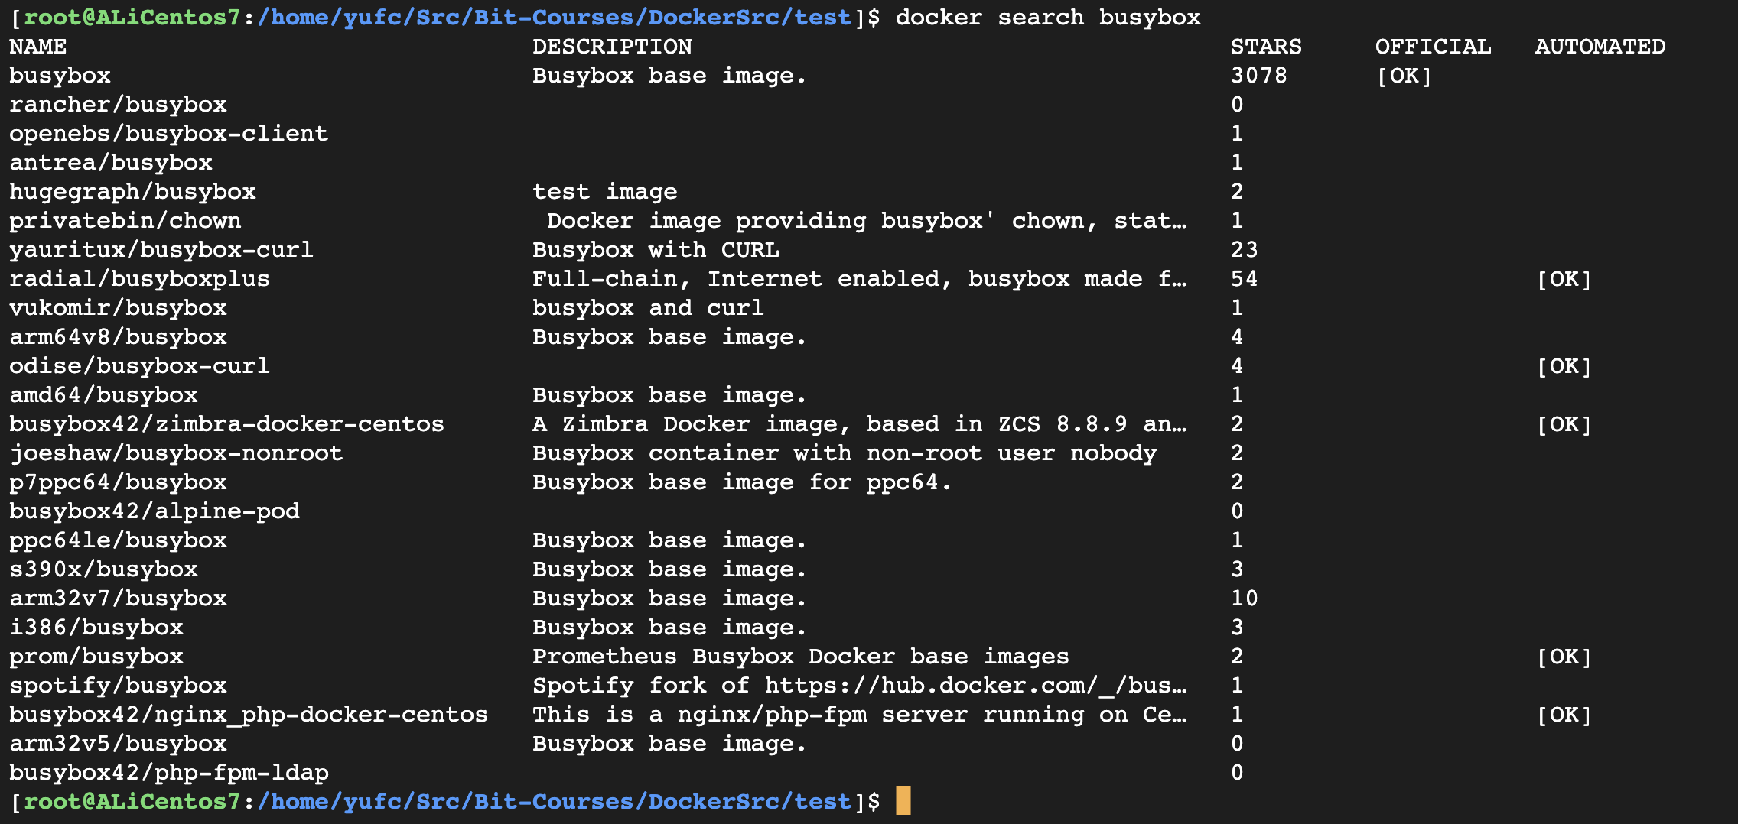Click the "Prometheus Busybox Docker base images" description

[800, 657]
